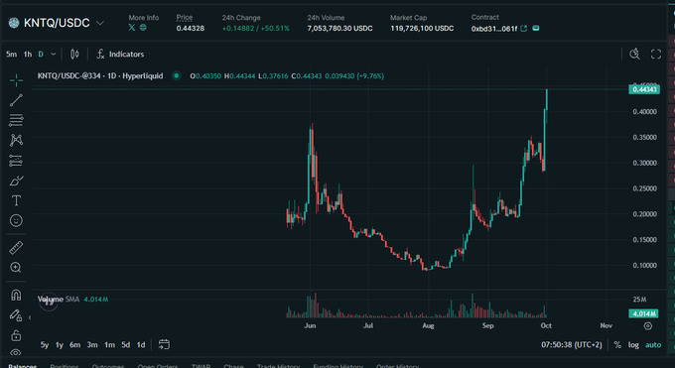Screen dimensions: 675x368
Task: Open the KNTQ X (Twitter) link
Action: point(132,28)
